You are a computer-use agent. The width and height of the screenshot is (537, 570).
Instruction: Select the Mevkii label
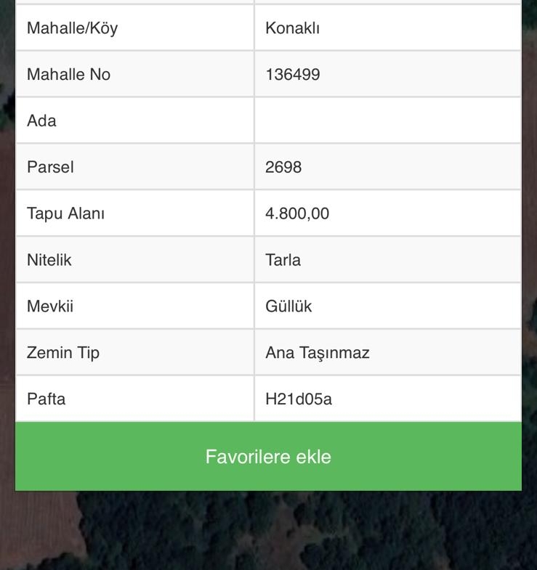point(50,306)
